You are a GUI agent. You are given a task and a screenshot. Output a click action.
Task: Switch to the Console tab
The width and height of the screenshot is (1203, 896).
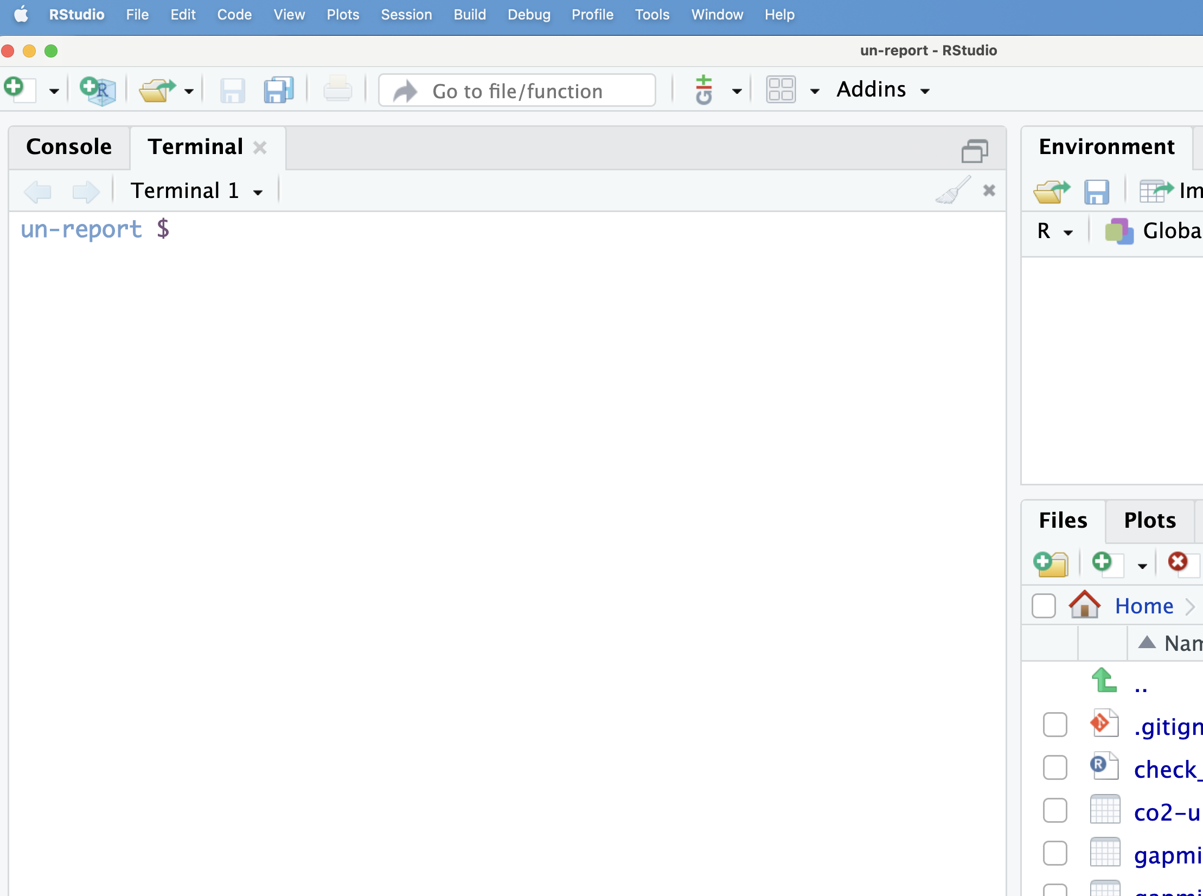tap(69, 147)
